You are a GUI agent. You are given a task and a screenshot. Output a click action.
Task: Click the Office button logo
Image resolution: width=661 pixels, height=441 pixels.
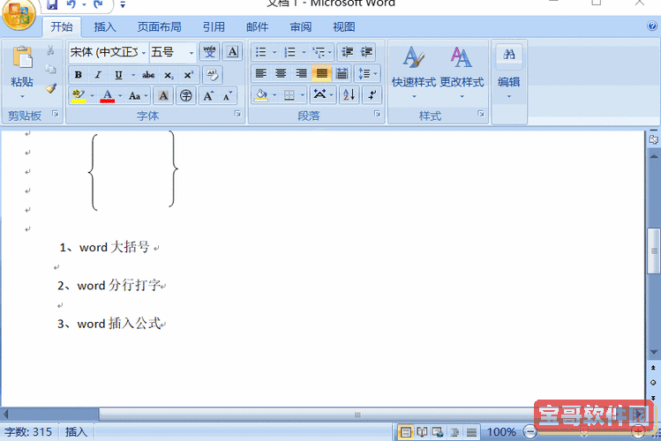pos(19,13)
